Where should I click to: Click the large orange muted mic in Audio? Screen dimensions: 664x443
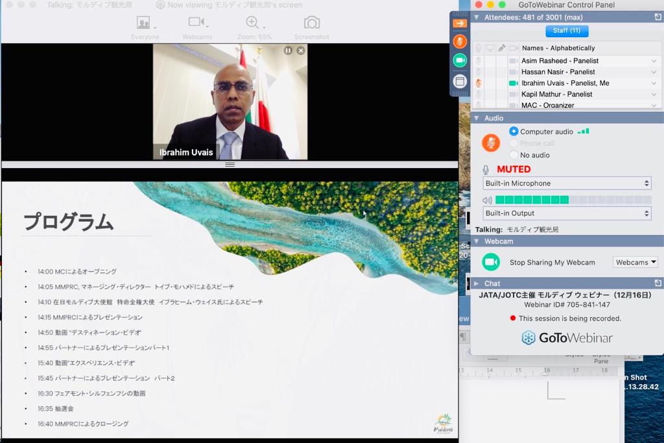pyautogui.click(x=491, y=143)
